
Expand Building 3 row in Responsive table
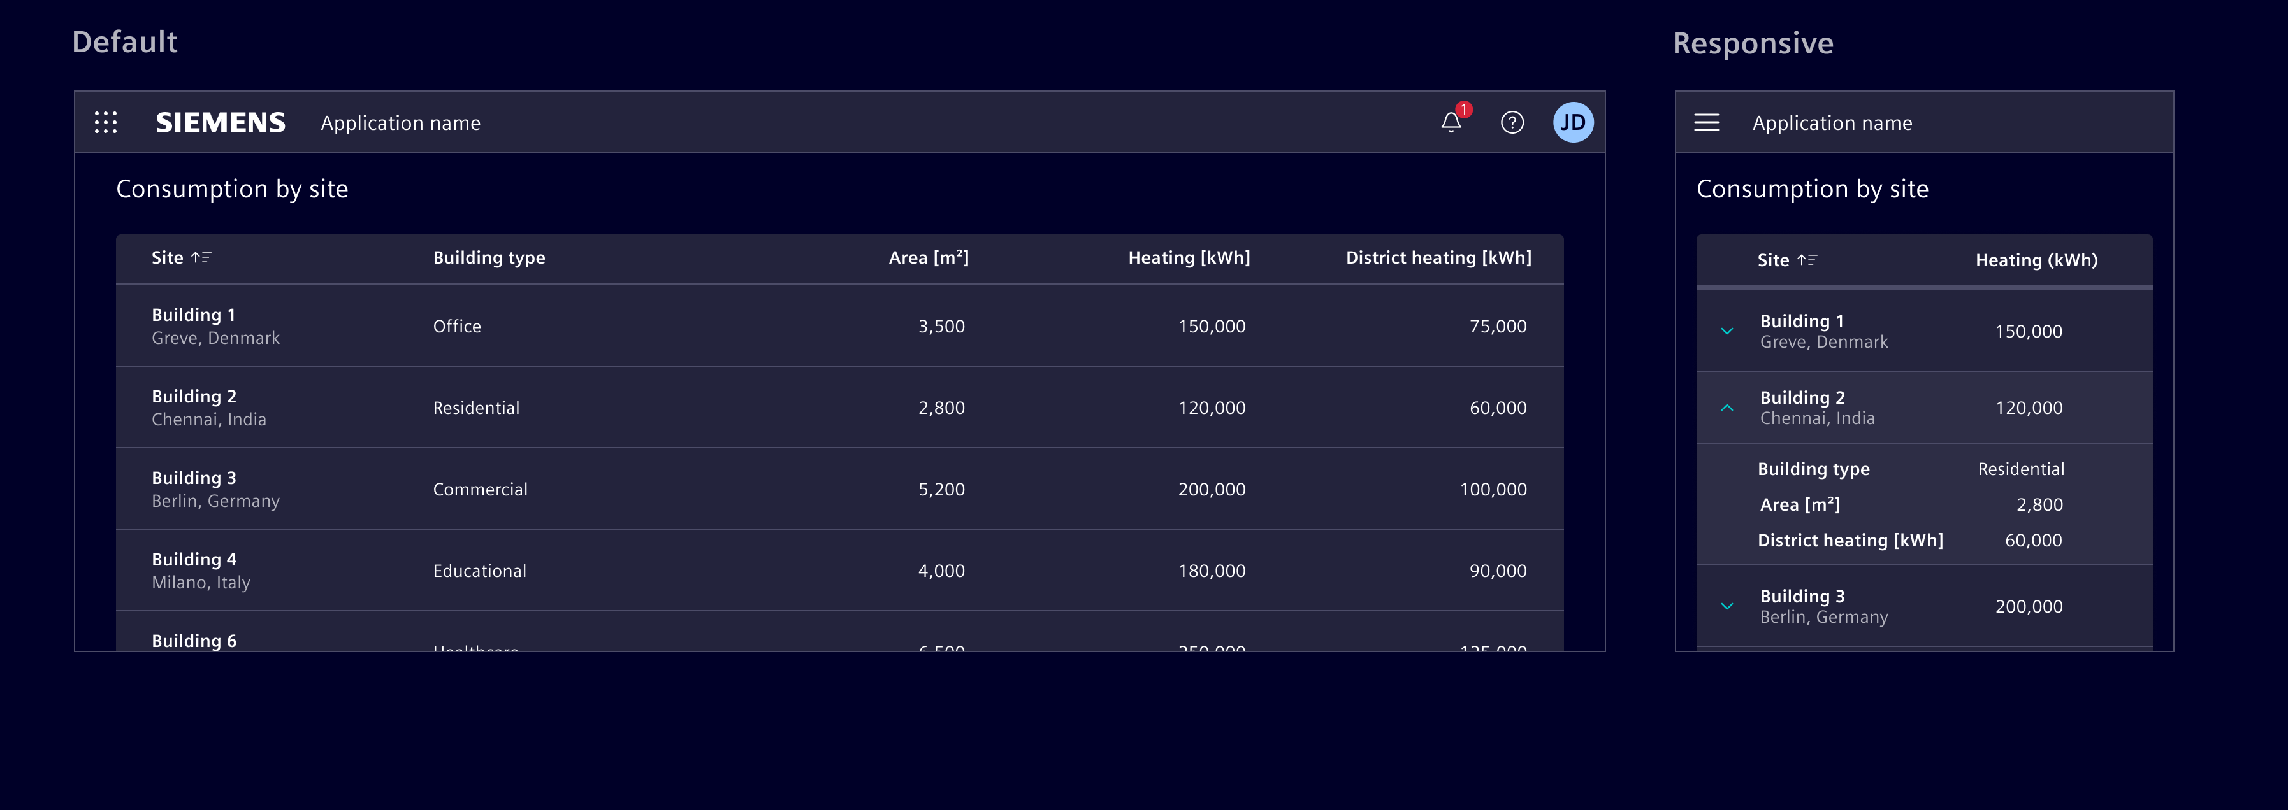pos(1727,607)
